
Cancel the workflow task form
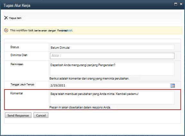(x=41, y=115)
